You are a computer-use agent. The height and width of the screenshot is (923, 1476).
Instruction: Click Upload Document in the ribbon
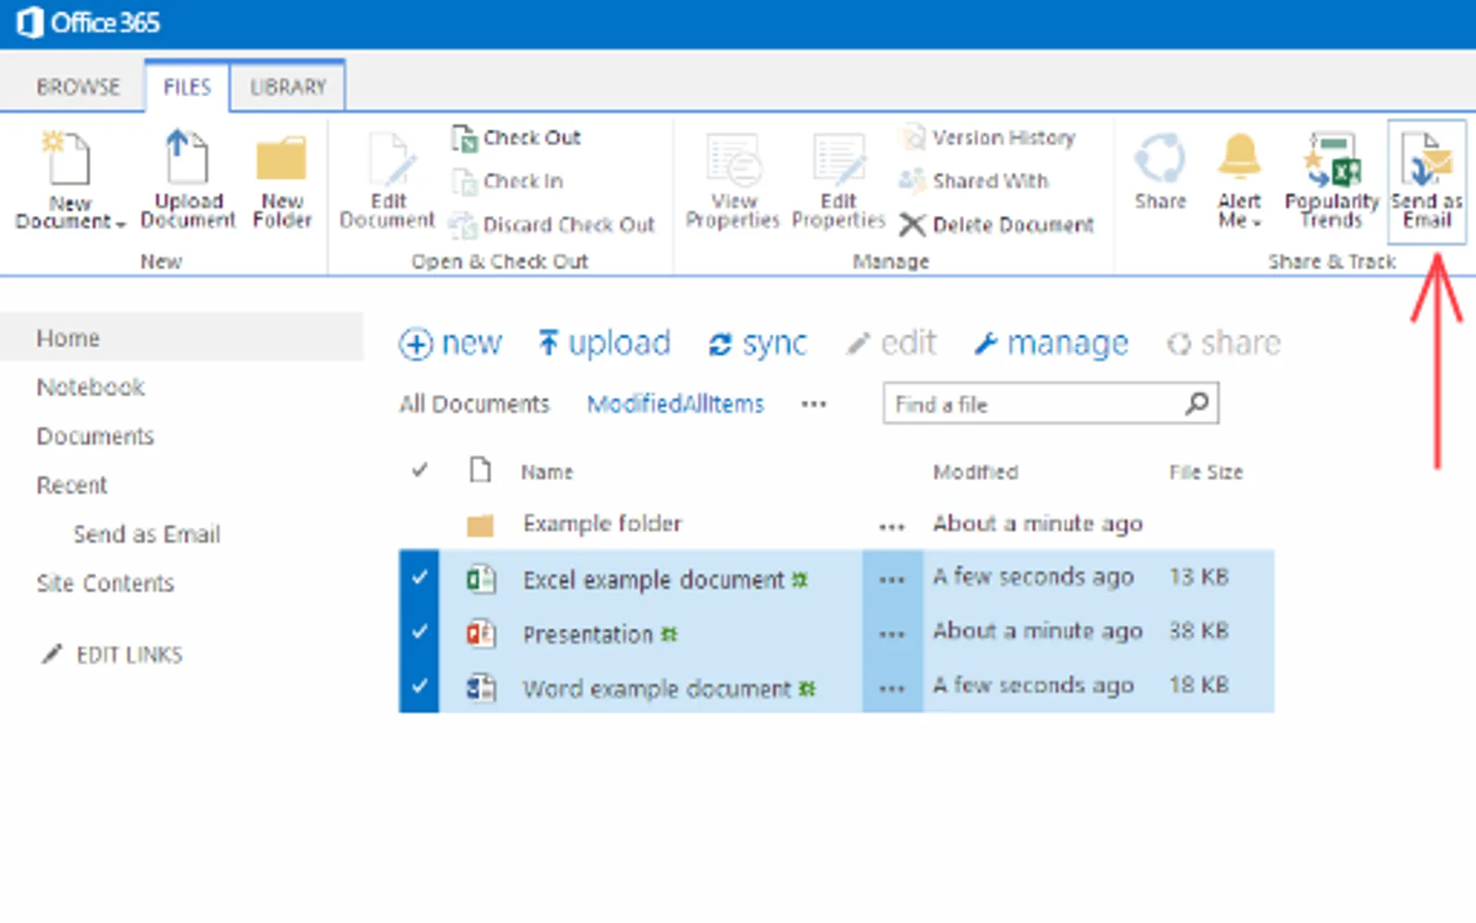(188, 179)
